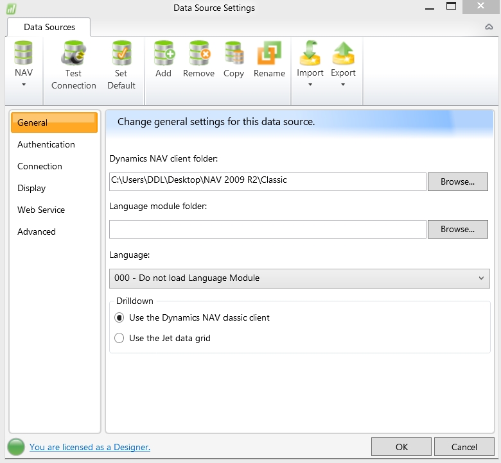Maximize the Data Source Settings window
Image resolution: width=501 pixels, height=463 pixels.
(451, 6)
